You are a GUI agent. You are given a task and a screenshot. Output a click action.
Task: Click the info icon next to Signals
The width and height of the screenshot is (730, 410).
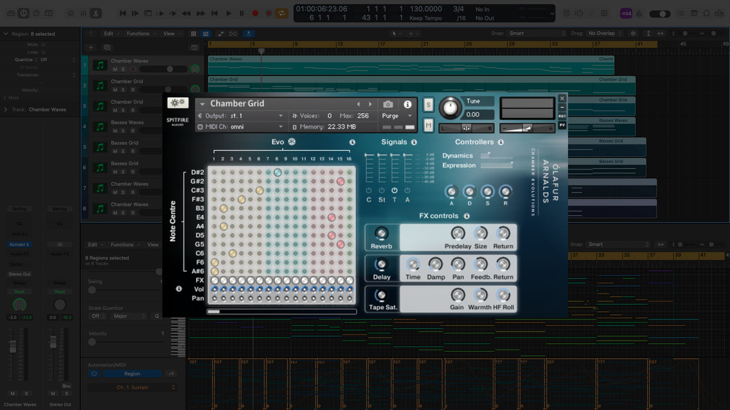(x=414, y=142)
